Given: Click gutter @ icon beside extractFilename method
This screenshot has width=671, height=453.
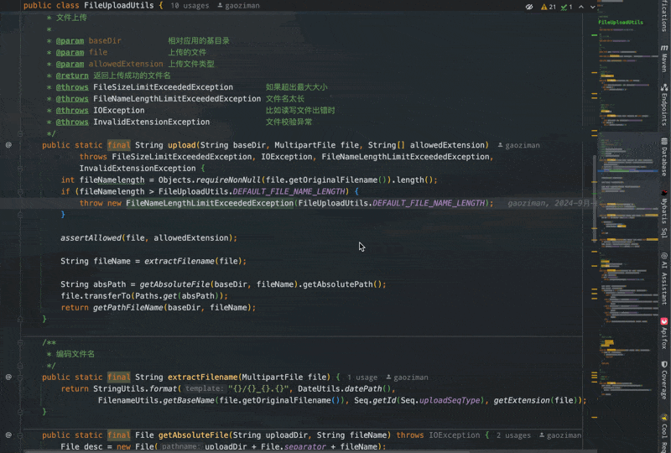Looking at the screenshot, I should (8, 377).
